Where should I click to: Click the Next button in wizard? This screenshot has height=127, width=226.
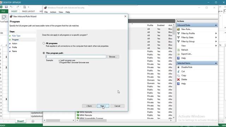click(103, 106)
